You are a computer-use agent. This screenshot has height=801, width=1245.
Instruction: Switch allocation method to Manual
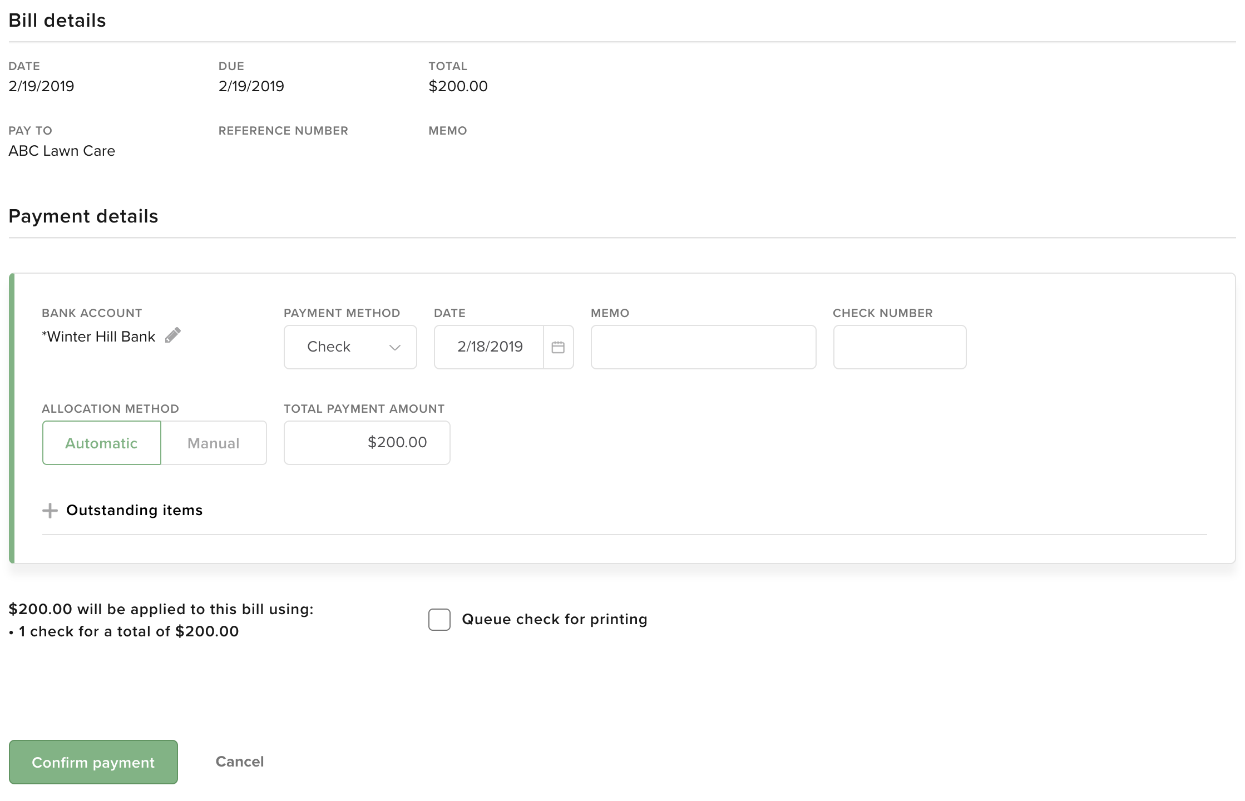coord(214,443)
